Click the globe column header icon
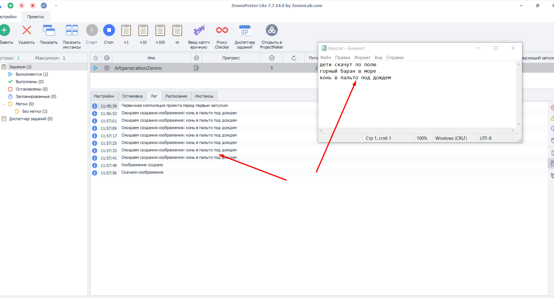 coord(107,58)
